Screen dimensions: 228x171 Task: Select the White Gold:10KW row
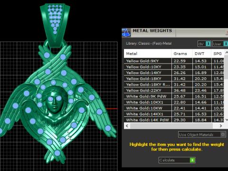click(174, 108)
